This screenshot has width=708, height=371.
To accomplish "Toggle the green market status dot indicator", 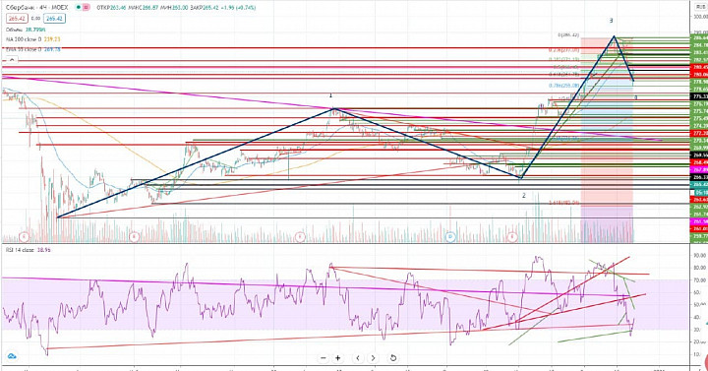I will point(78,7).
